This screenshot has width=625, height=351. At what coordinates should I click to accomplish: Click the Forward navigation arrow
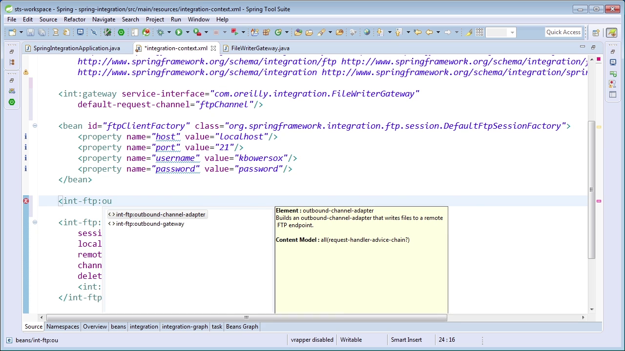tap(447, 32)
